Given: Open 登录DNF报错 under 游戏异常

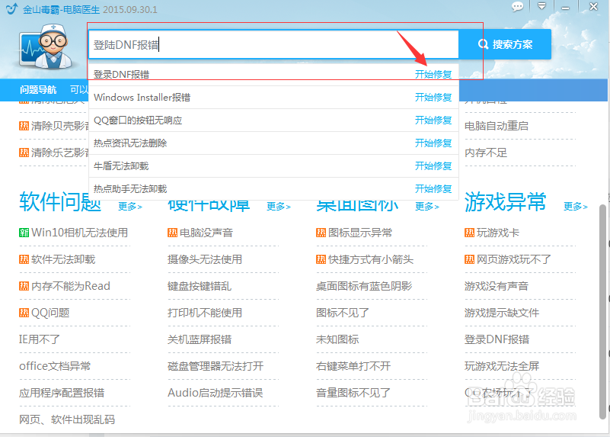Looking at the screenshot, I should click(x=497, y=339).
